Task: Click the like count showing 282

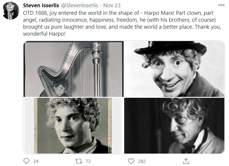Action: click(142, 161)
